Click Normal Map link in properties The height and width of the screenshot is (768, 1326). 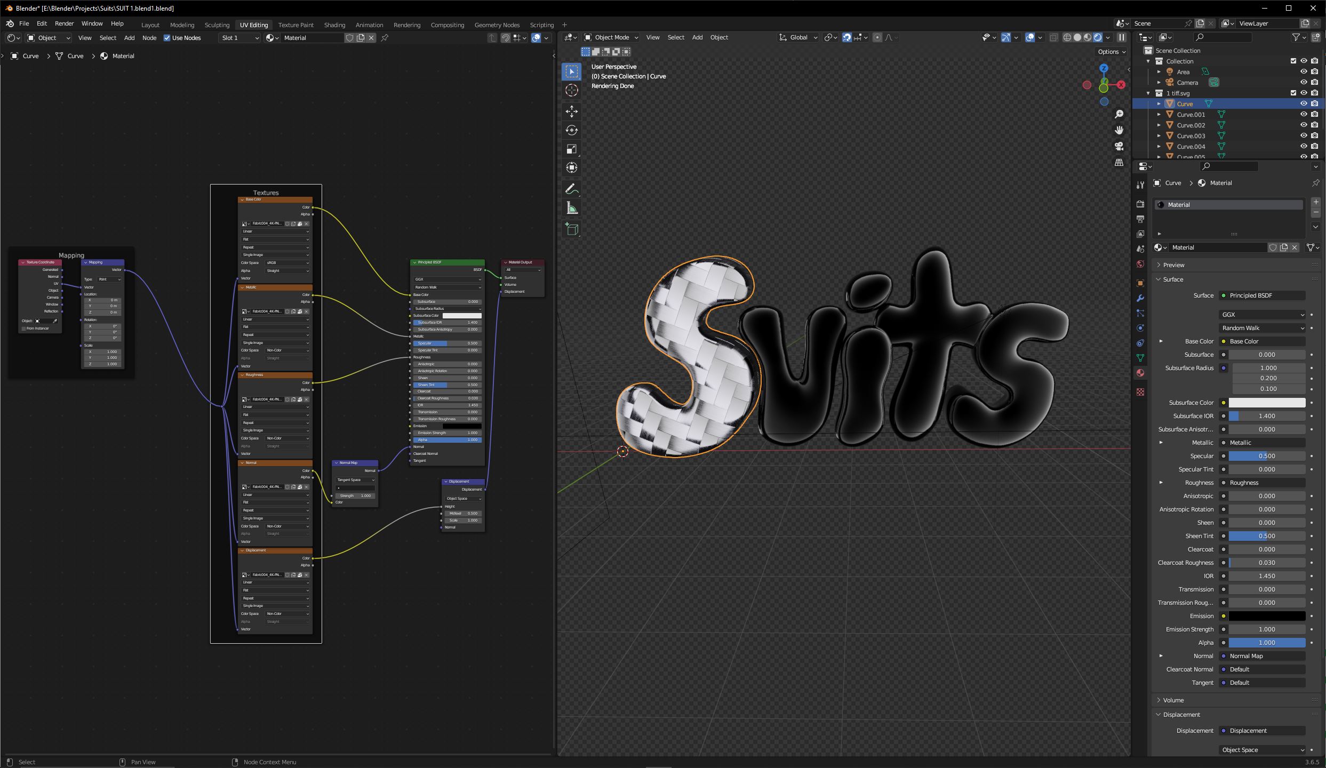click(1263, 656)
